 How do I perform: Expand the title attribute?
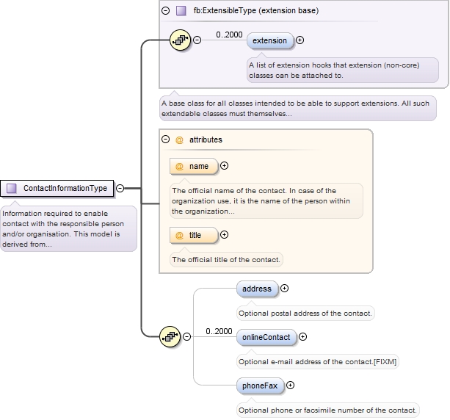click(x=225, y=235)
